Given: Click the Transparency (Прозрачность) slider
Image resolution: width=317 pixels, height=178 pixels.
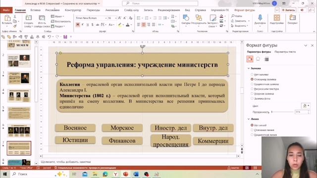Looking at the screenshot, I should pos(282,112).
